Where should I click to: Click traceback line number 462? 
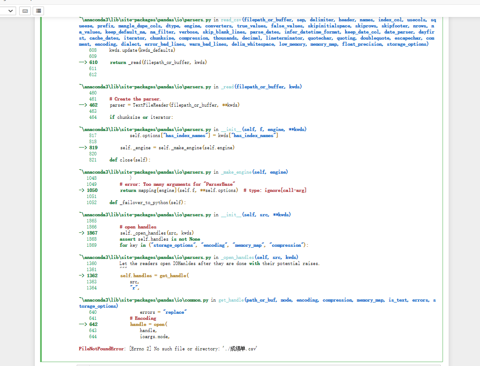tap(93, 105)
